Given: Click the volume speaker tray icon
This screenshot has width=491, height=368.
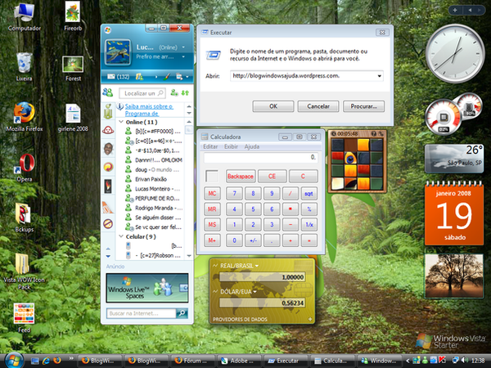Looking at the screenshot, I should click(465, 361).
